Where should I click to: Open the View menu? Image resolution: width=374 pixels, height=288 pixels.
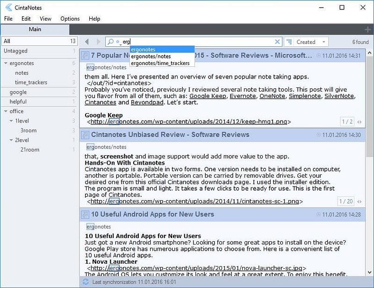point(45,19)
